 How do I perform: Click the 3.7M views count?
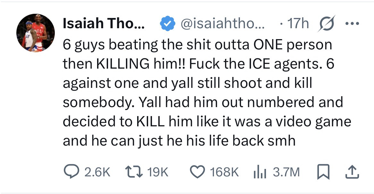click(x=286, y=173)
